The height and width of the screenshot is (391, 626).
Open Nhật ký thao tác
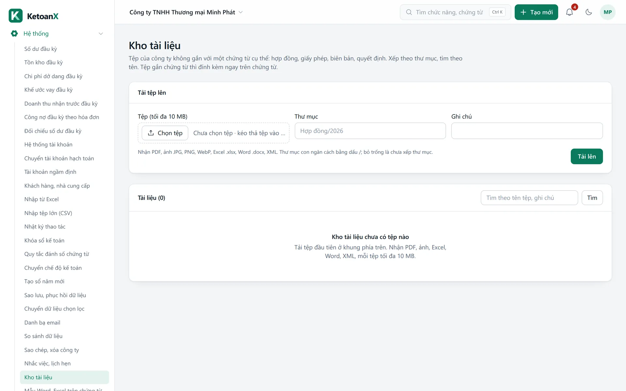point(65,227)
